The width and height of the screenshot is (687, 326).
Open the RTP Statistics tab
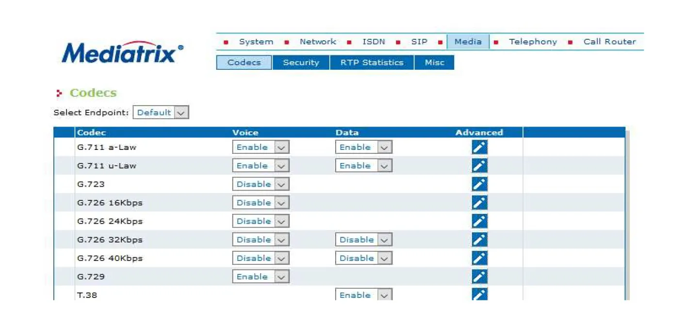click(372, 63)
